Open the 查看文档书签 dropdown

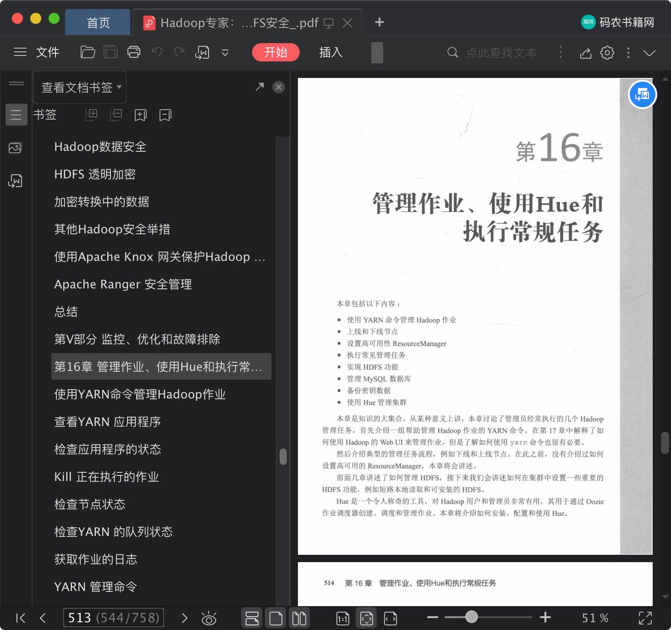pos(80,87)
